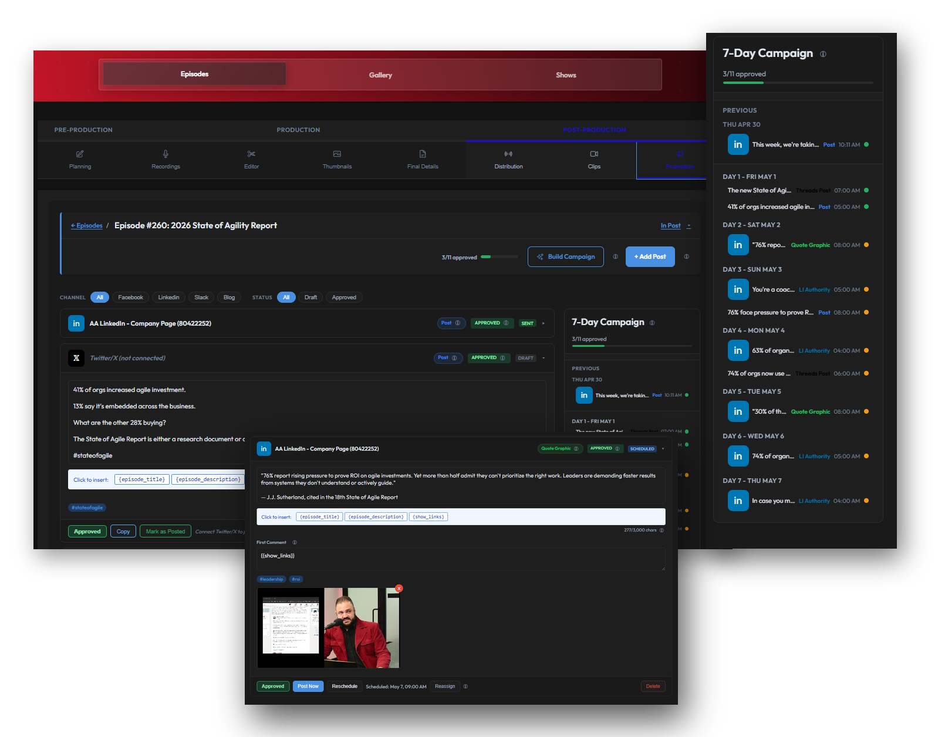The height and width of the screenshot is (737, 945).
Task: Switch to the Gallery tab
Action: click(380, 75)
